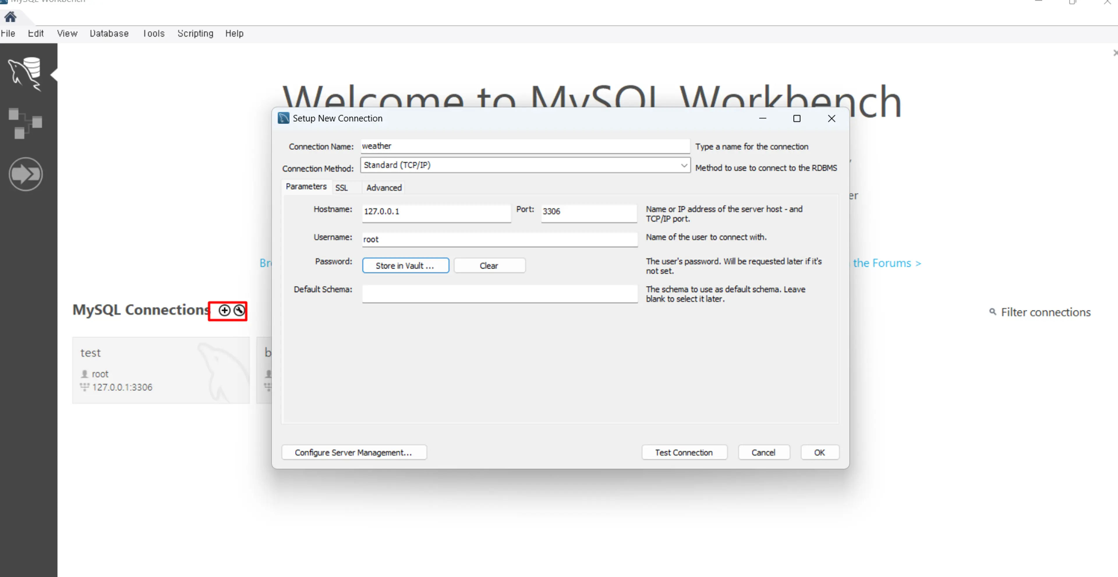This screenshot has height=577, width=1118.
Task: Click the test existing connection icon
Action: [x=239, y=310]
